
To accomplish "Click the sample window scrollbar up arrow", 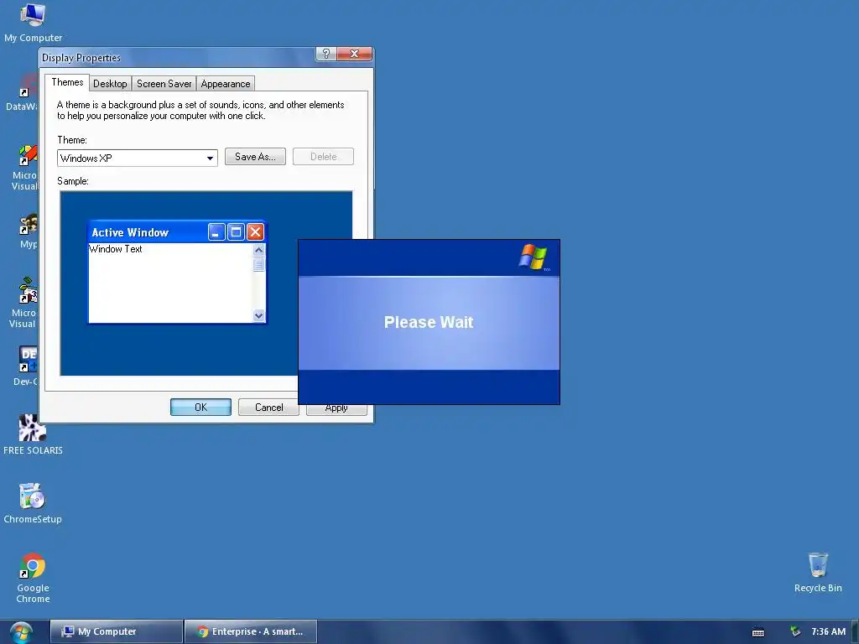I will 259,250.
